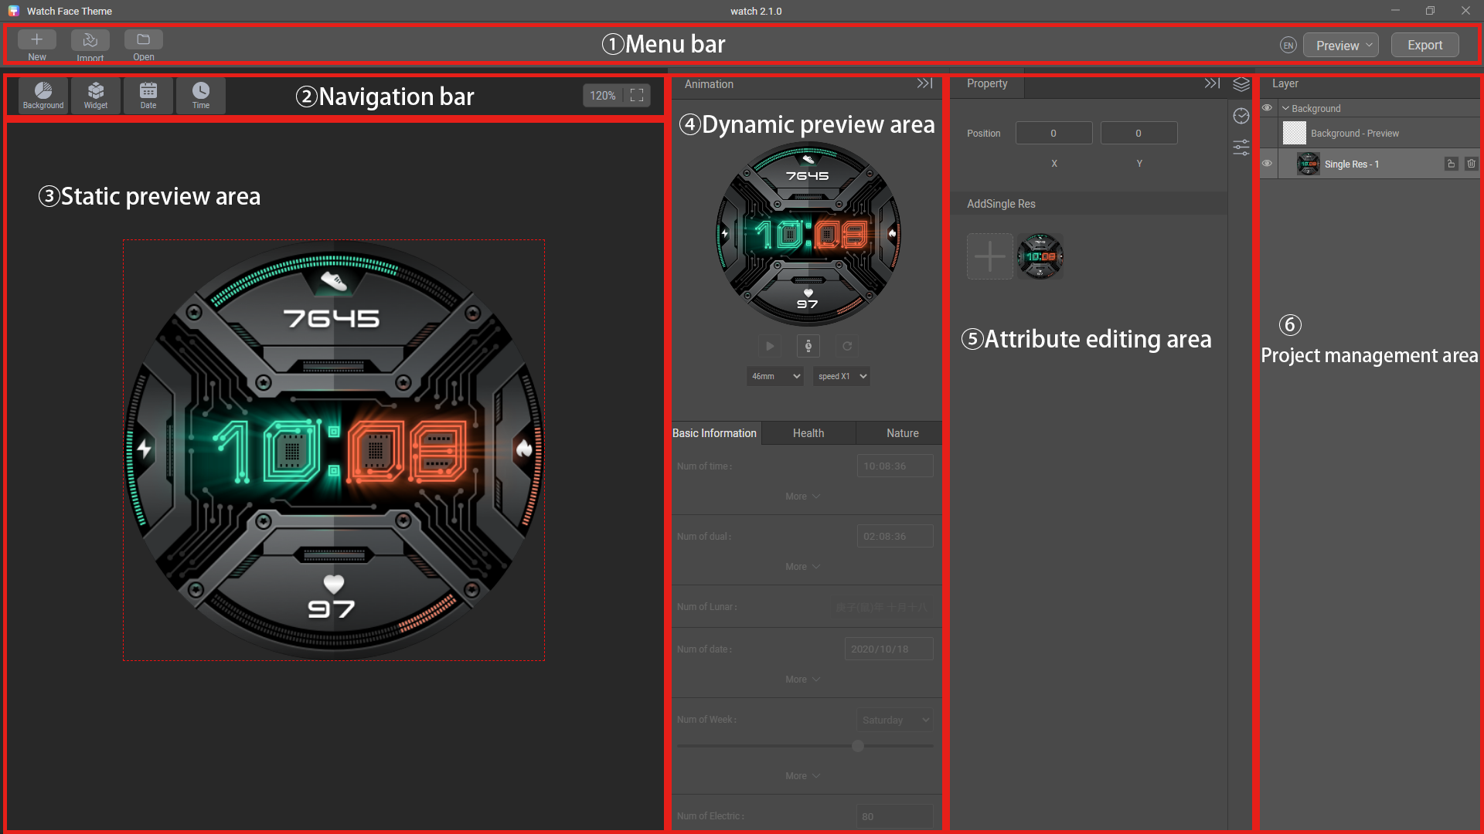Toggle the lock on Single Res - 1 layer
Image resolution: width=1484 pixels, height=834 pixels.
[x=1451, y=164]
